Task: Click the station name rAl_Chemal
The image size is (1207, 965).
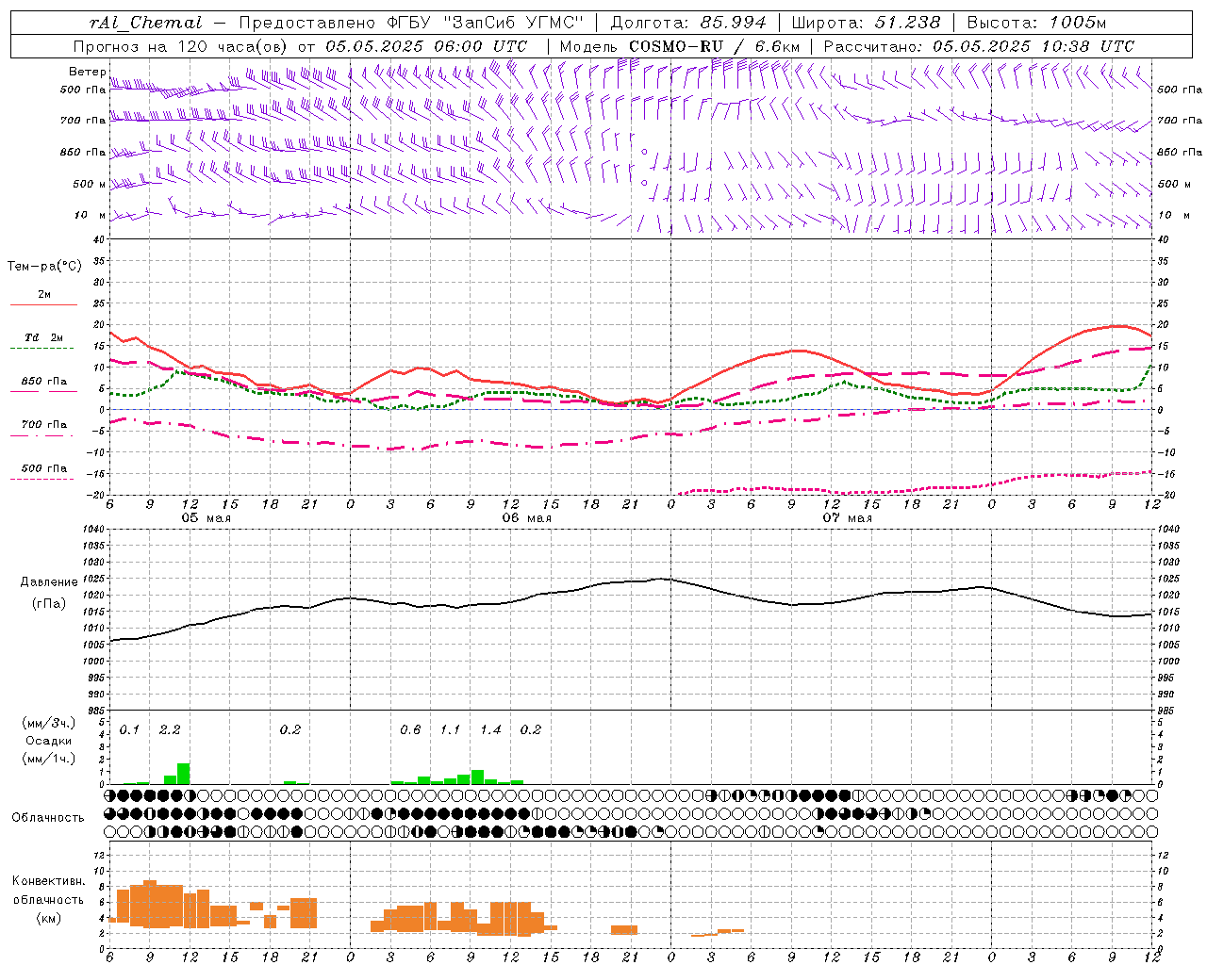Action: (x=145, y=23)
